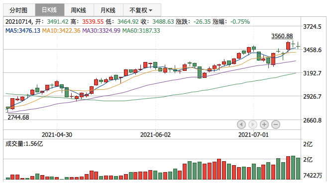Open the 周K线 tab

coord(79,10)
